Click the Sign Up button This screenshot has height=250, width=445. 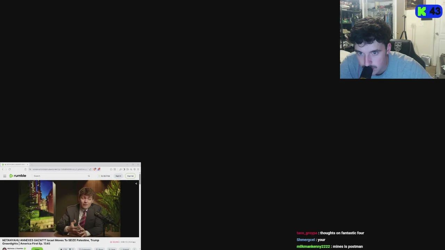(130, 176)
